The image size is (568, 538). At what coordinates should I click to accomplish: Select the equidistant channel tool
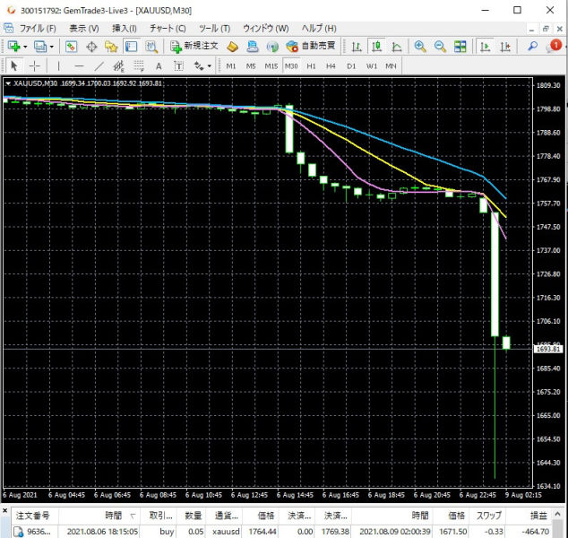[x=119, y=66]
